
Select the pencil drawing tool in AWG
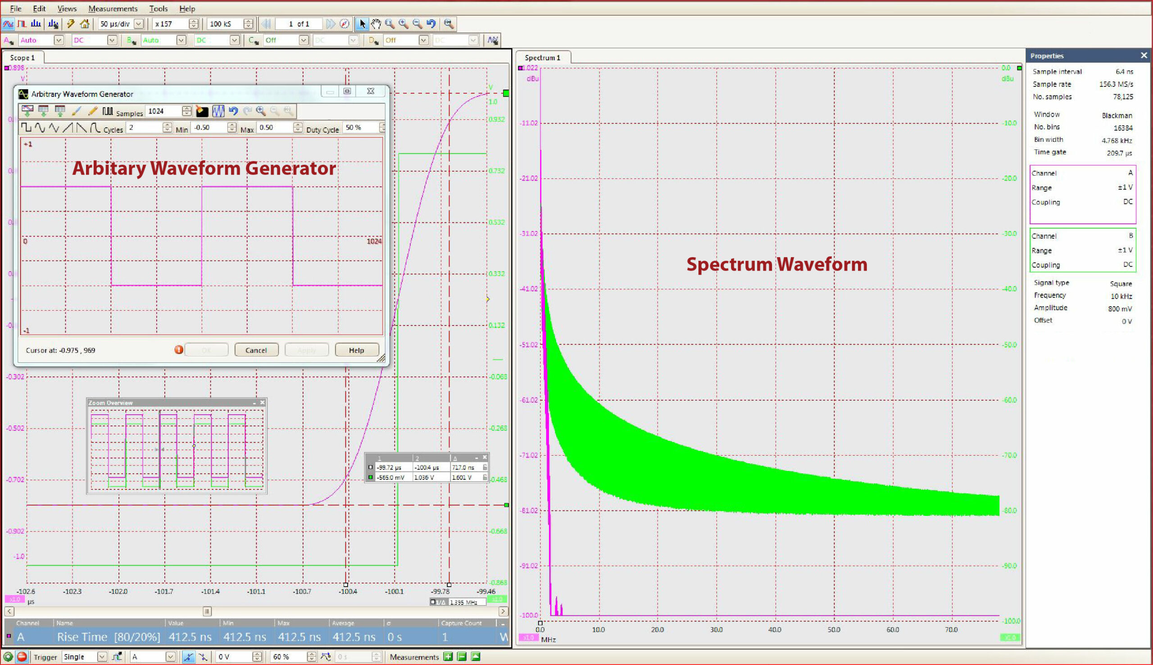click(x=93, y=111)
